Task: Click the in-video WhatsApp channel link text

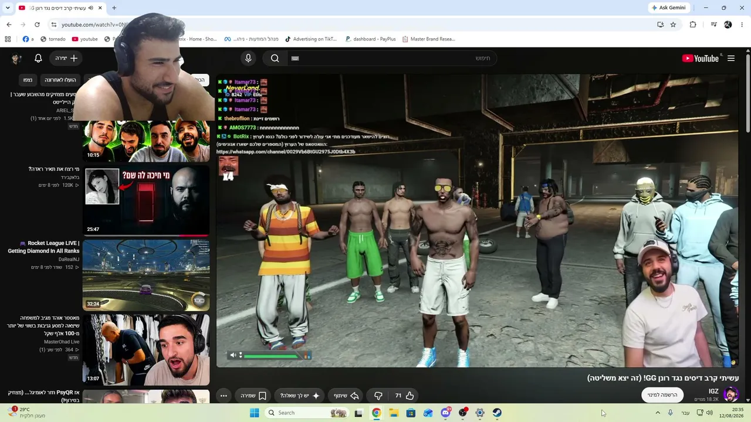Action: click(286, 152)
